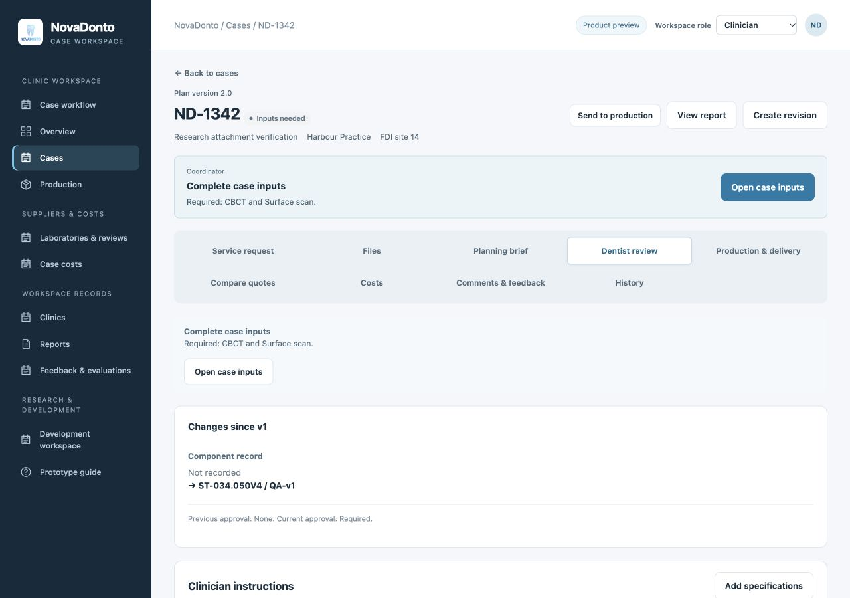Open the ND user avatar
The width and height of the screenshot is (850, 598).
pyautogui.click(x=816, y=25)
